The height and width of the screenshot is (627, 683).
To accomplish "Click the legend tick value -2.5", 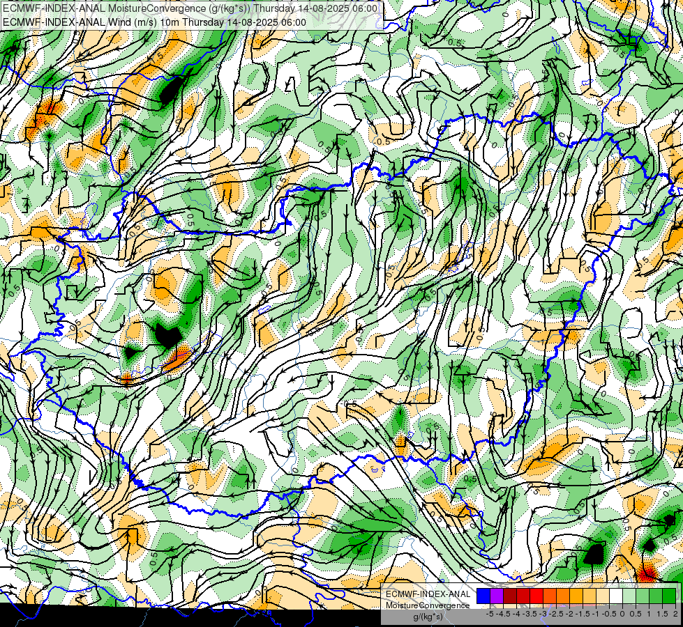I will click(556, 614).
